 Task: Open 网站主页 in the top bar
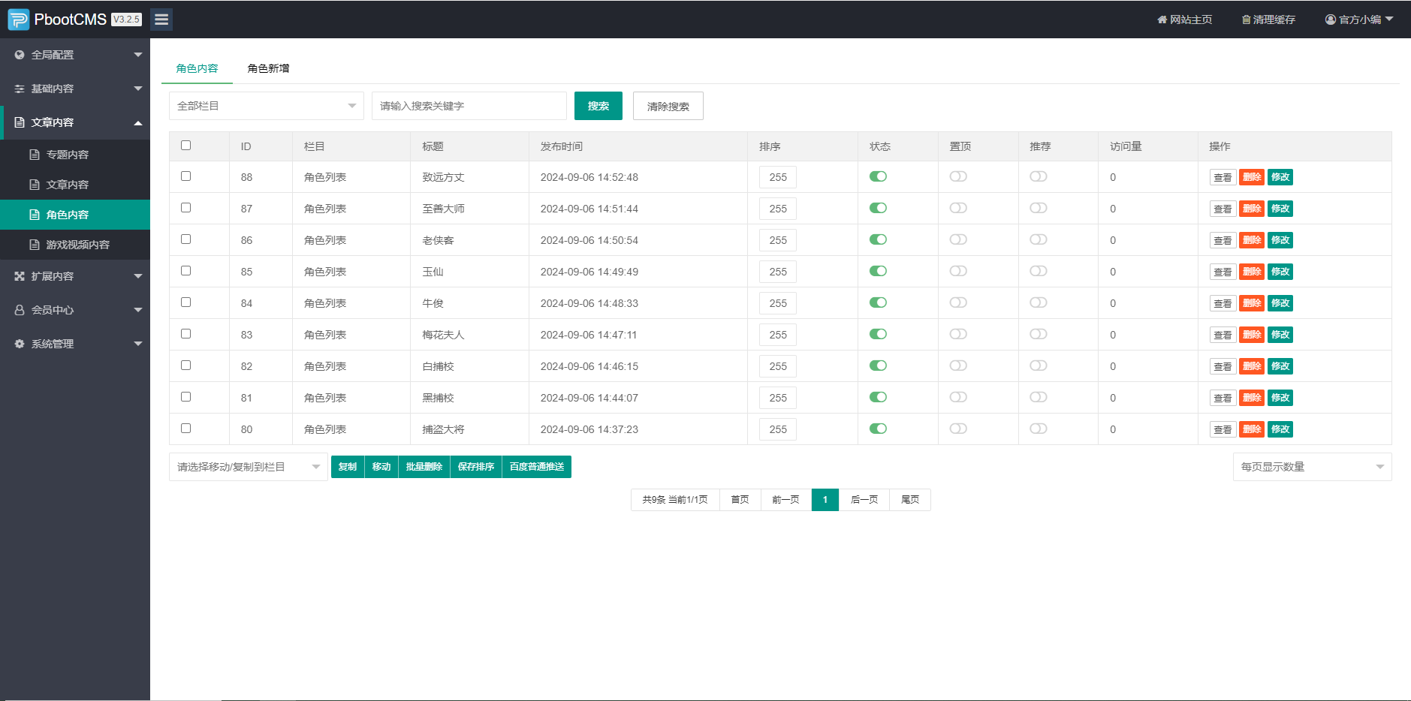1184,20
